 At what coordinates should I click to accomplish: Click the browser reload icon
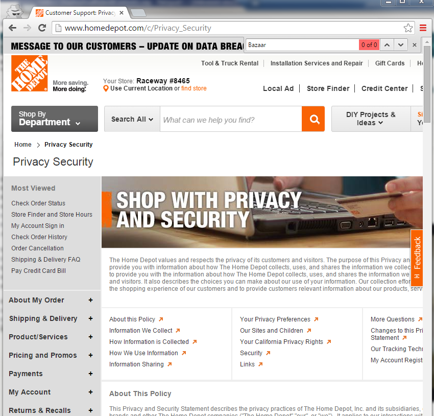click(x=42, y=28)
